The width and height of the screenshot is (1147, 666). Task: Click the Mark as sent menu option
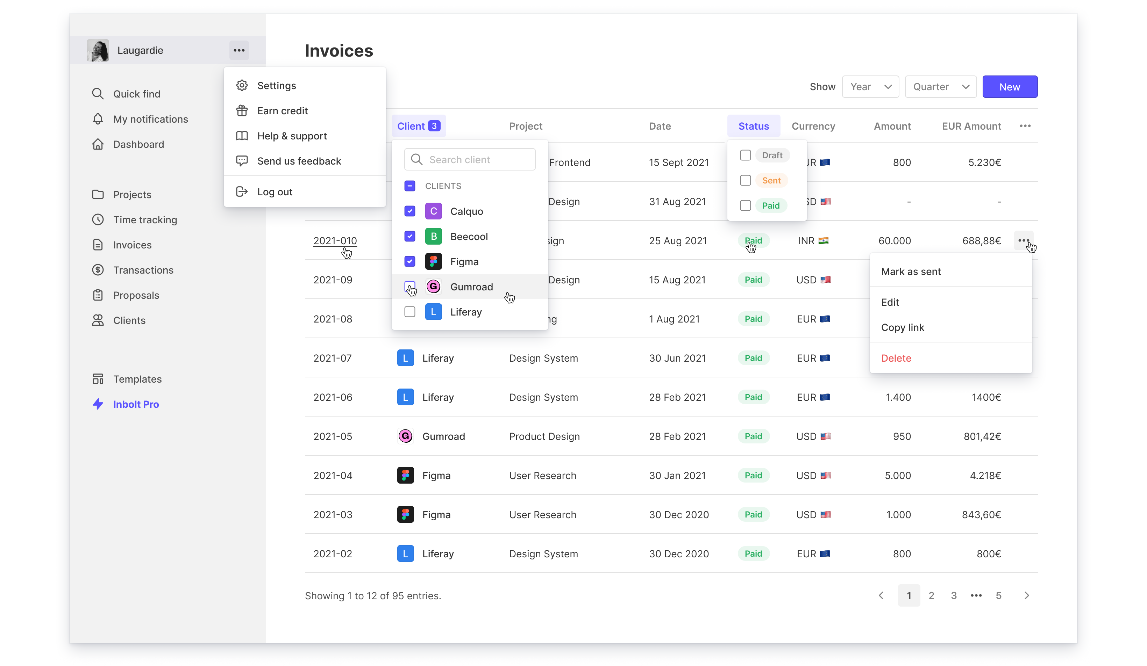pos(911,271)
